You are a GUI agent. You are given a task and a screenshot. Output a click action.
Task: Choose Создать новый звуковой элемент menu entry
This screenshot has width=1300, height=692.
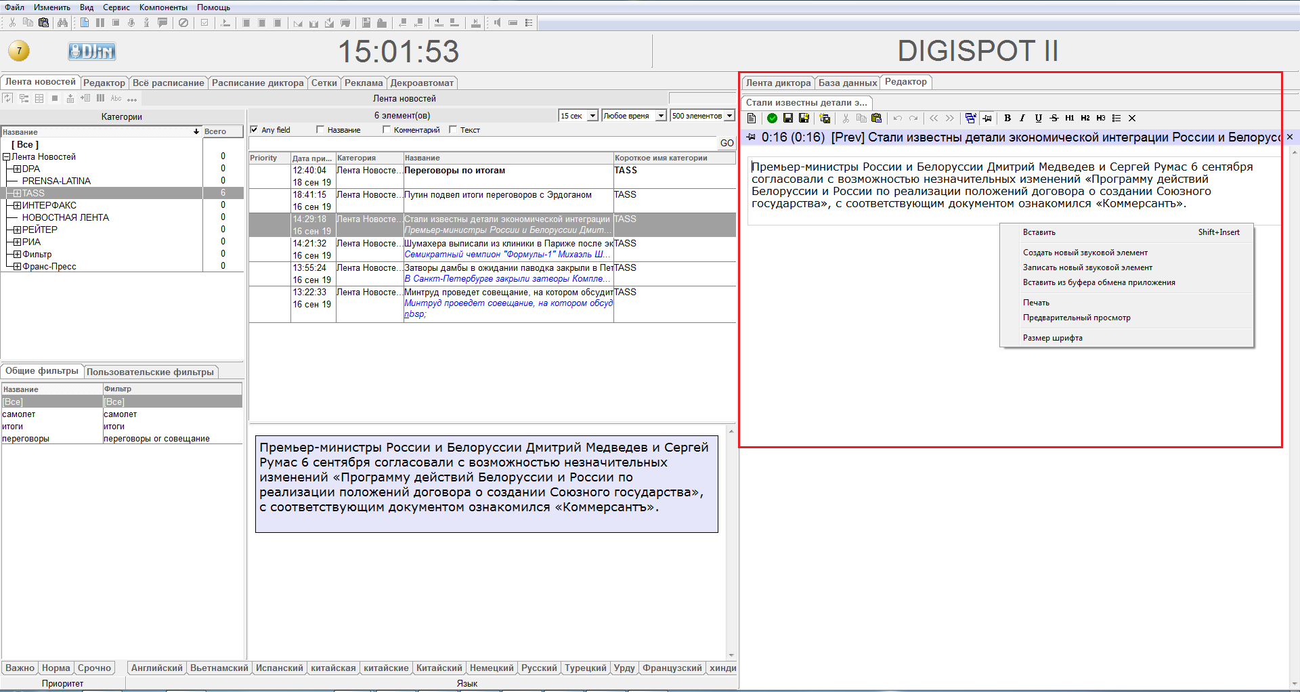[1085, 253]
